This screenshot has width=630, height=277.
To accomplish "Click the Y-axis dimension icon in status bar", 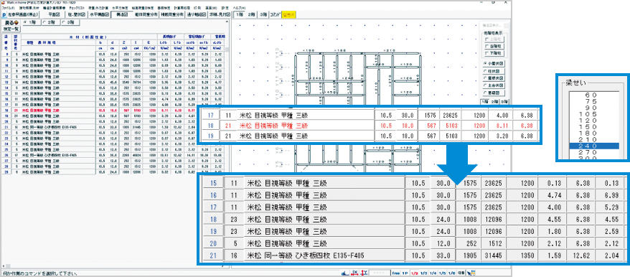I will pos(364,273).
